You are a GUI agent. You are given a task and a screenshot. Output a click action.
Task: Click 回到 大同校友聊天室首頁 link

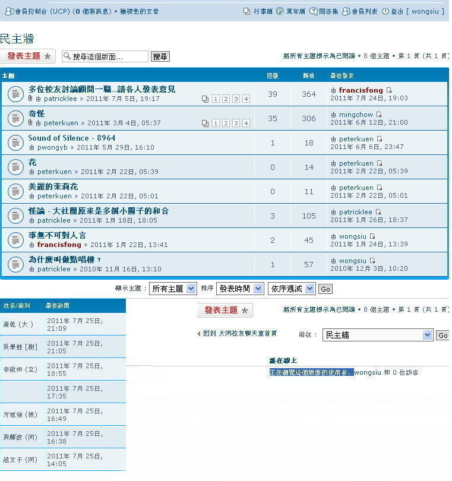point(240,333)
